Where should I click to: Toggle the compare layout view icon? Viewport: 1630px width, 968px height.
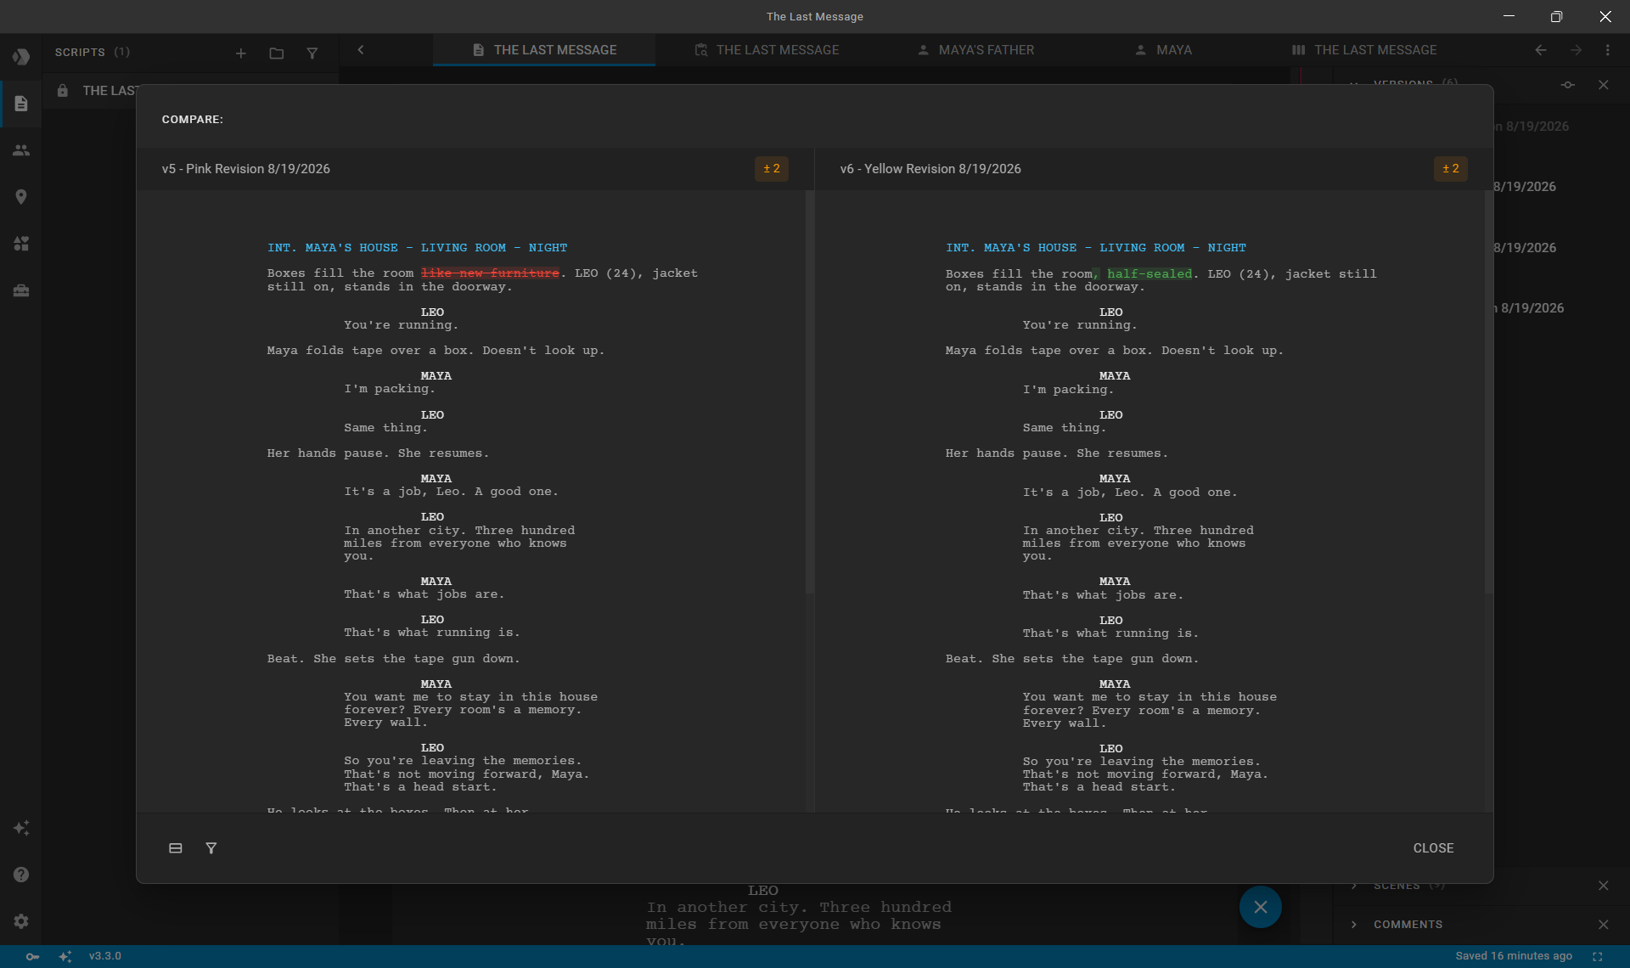coord(176,848)
